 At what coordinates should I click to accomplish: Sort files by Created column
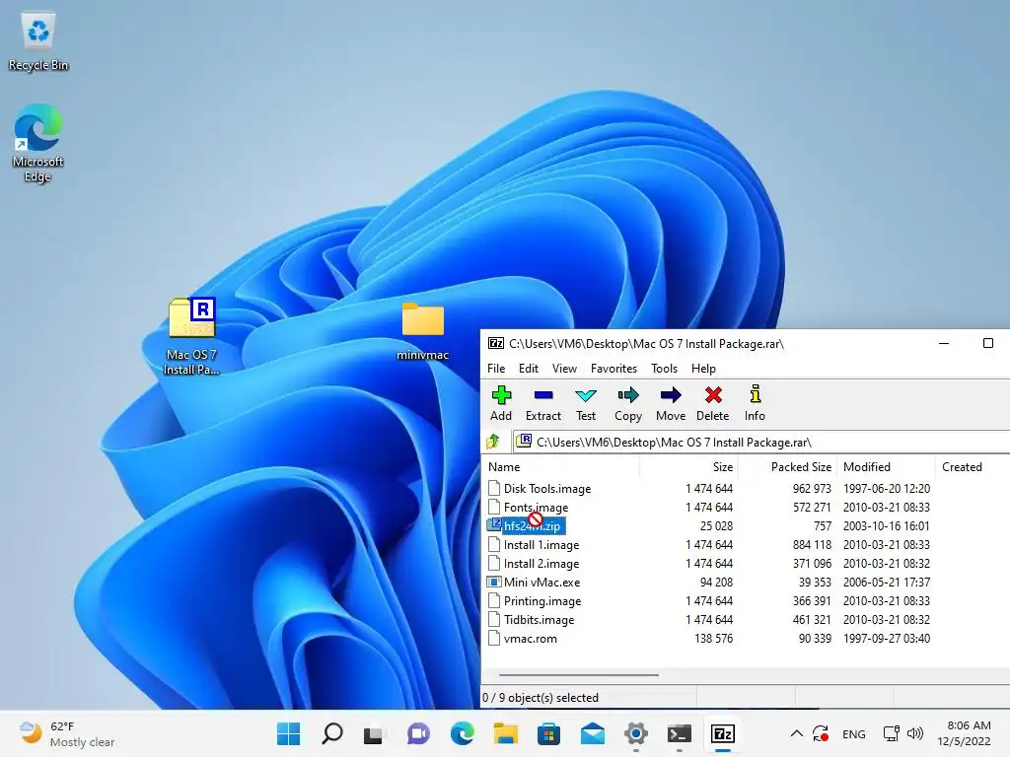tap(973, 466)
